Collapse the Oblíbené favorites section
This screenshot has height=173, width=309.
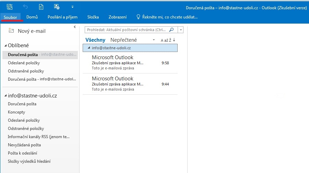pos(5,45)
